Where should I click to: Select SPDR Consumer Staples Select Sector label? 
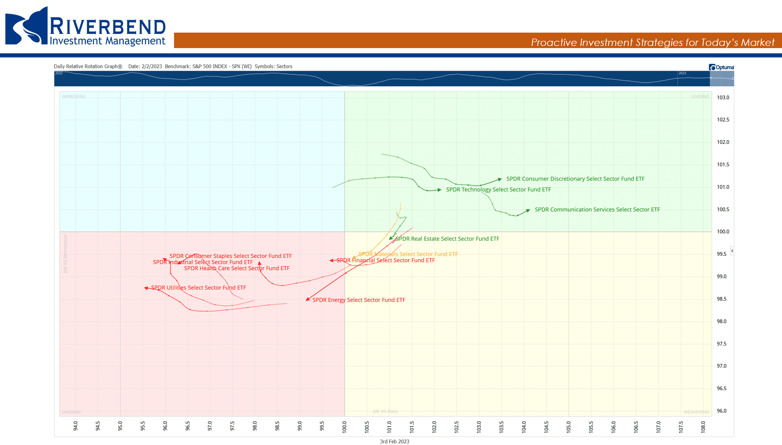pyautogui.click(x=231, y=256)
